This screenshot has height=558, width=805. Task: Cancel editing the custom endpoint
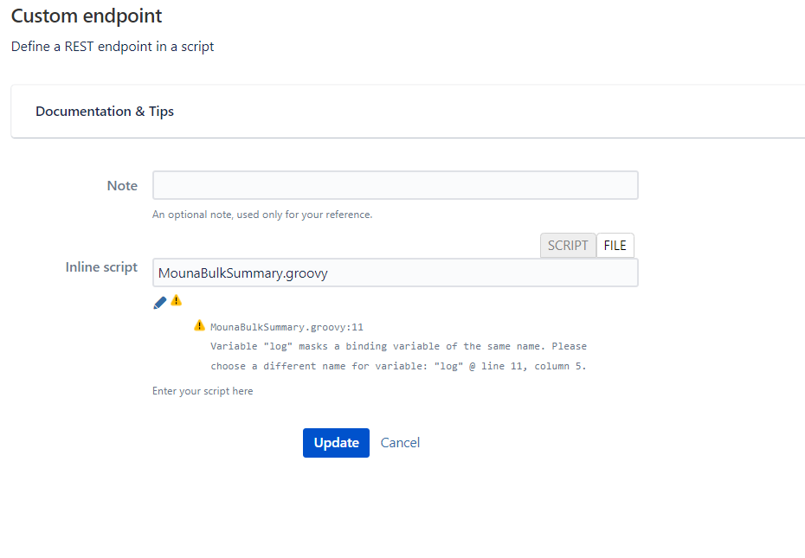click(x=400, y=443)
